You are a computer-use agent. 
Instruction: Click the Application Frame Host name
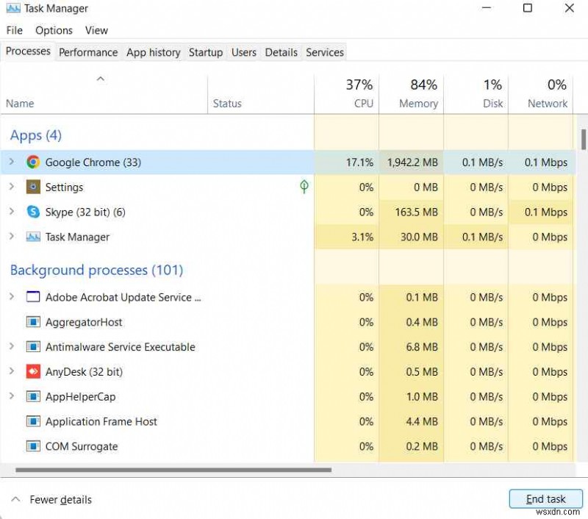pyautogui.click(x=101, y=421)
